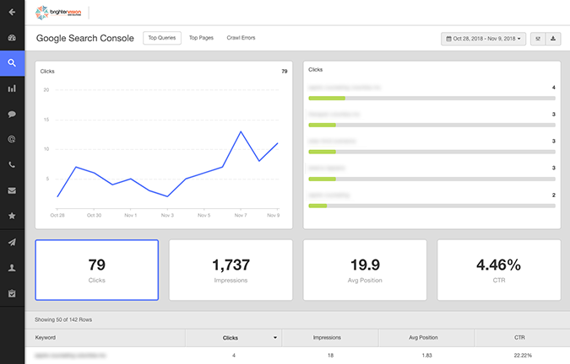Click the 79 total at the chart's top right
Viewport: 570px width, 364px height.
coord(285,72)
